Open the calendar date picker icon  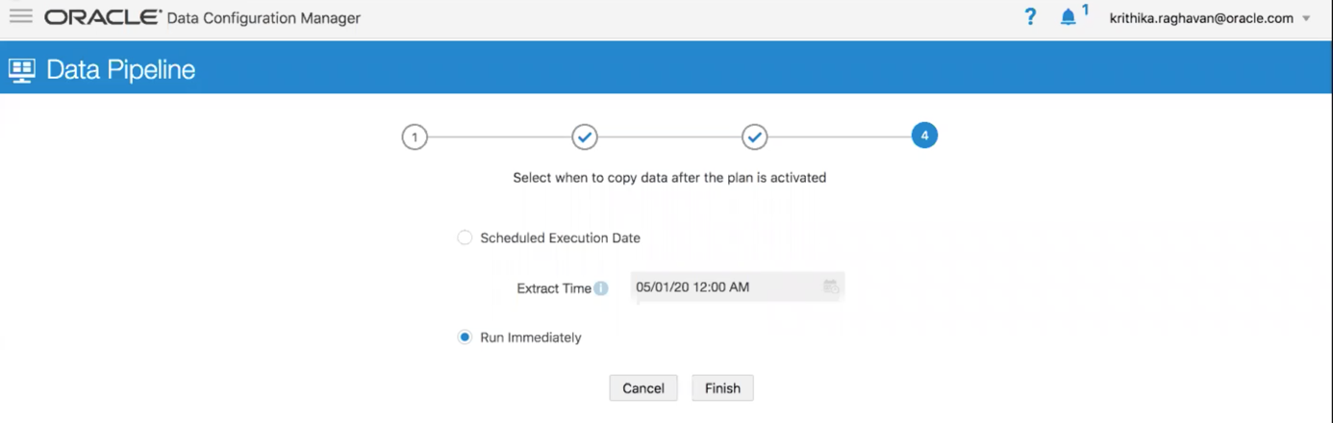point(831,287)
